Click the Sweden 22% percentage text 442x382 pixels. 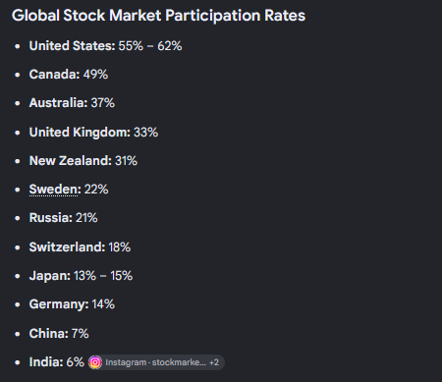tap(96, 190)
